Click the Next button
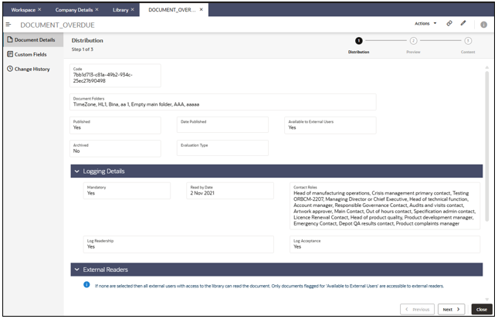 pyautogui.click(x=451, y=309)
